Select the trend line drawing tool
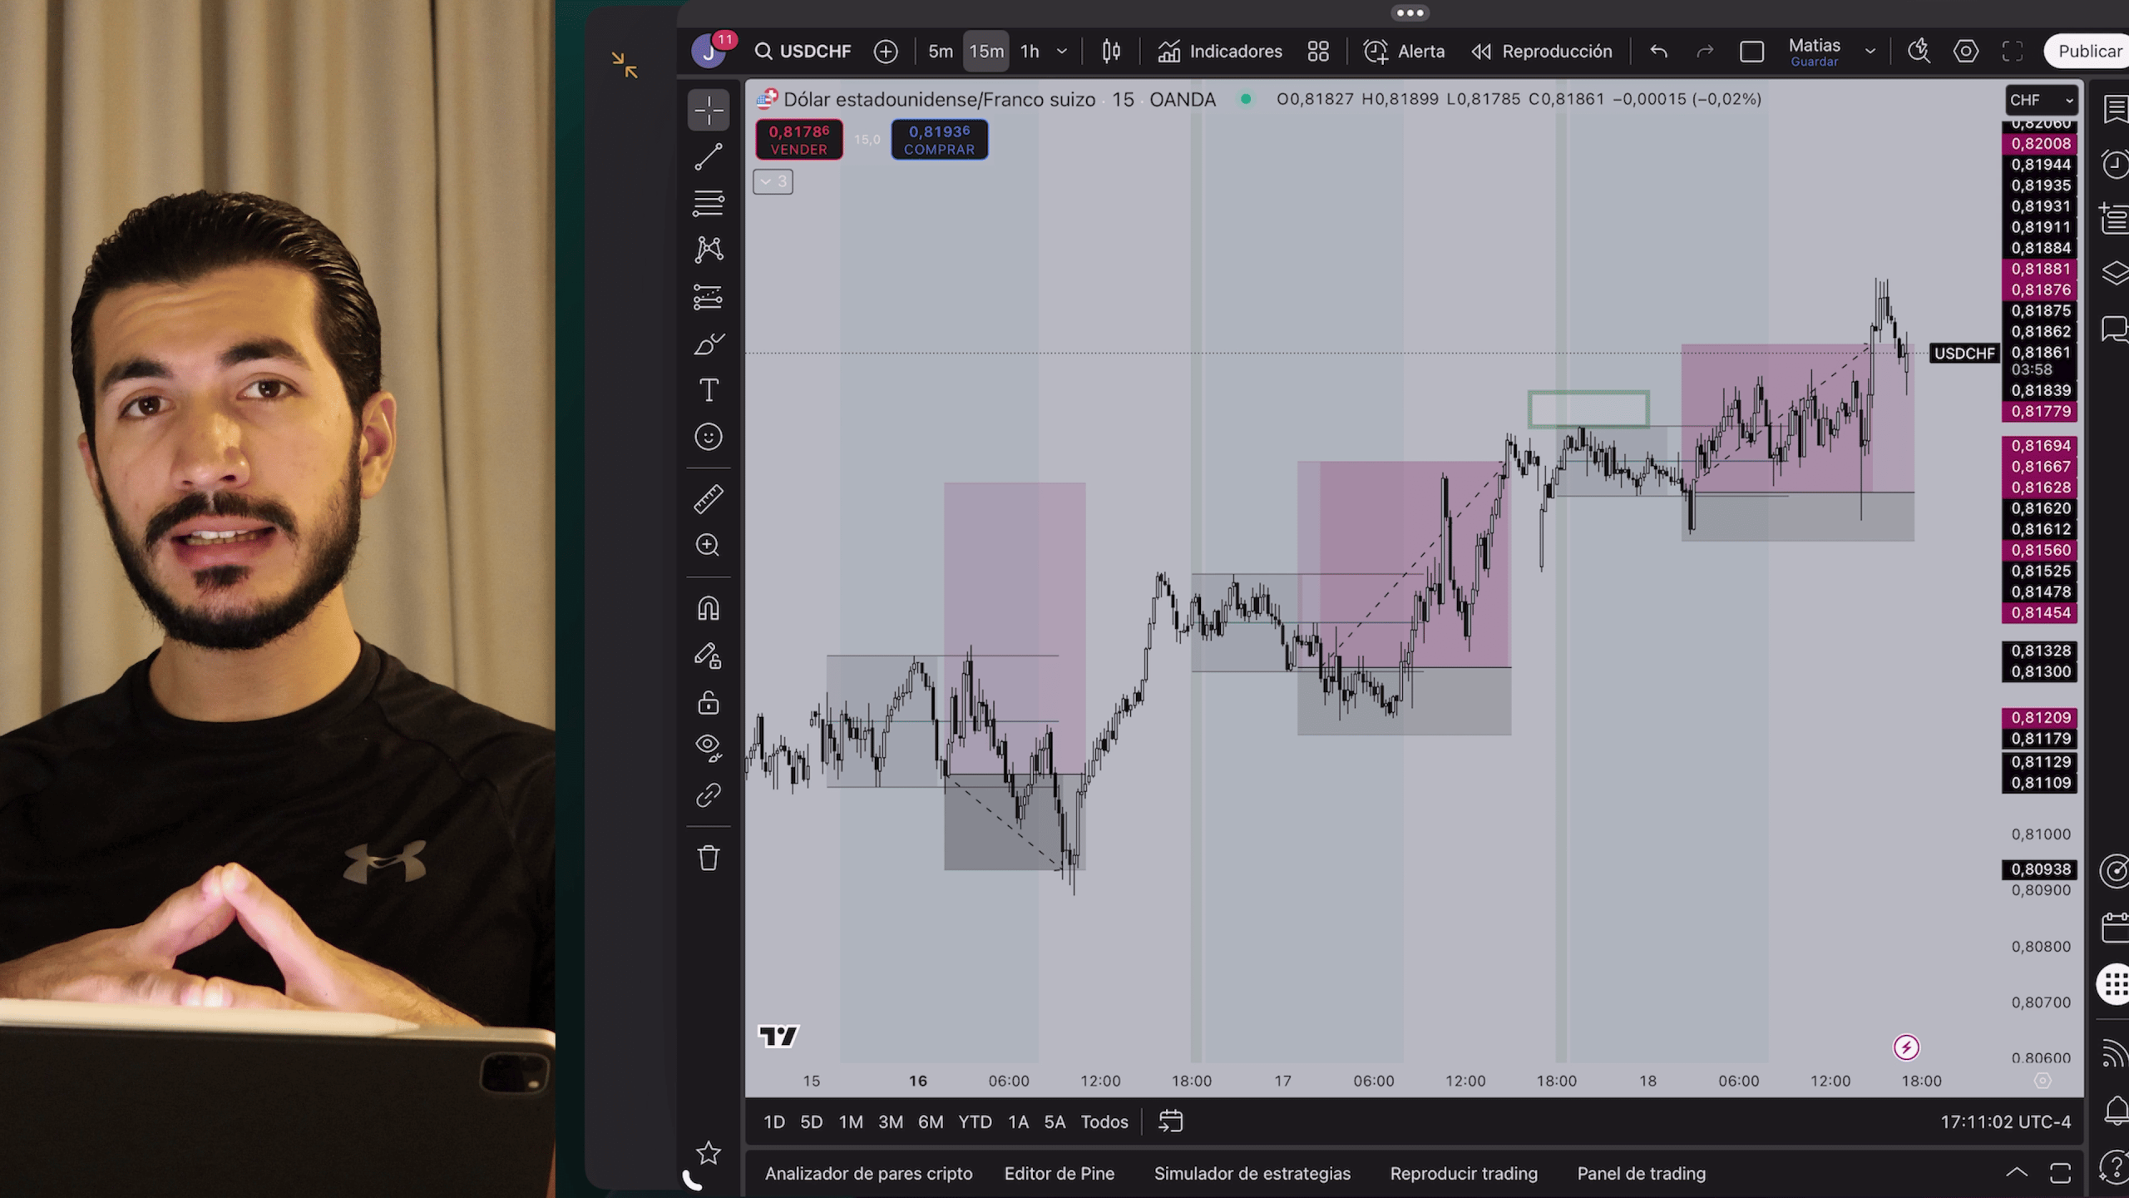The image size is (2129, 1198). click(708, 156)
